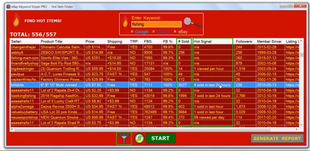Click product title '(3) Quantum Trolling R...'

[x=61, y=69]
